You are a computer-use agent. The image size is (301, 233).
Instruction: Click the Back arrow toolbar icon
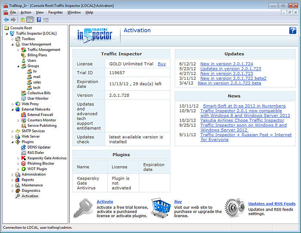coord(6,20)
